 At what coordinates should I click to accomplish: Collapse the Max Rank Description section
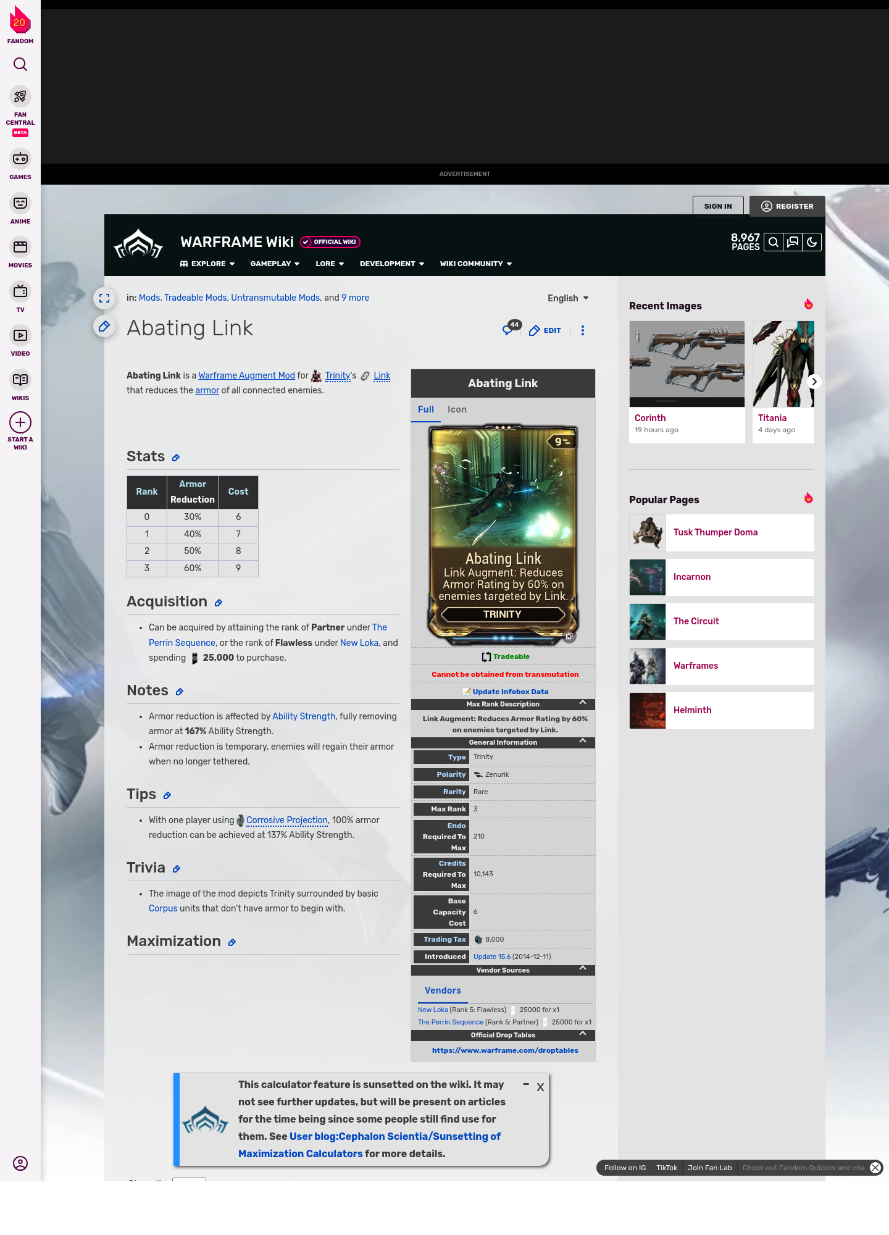[582, 703]
